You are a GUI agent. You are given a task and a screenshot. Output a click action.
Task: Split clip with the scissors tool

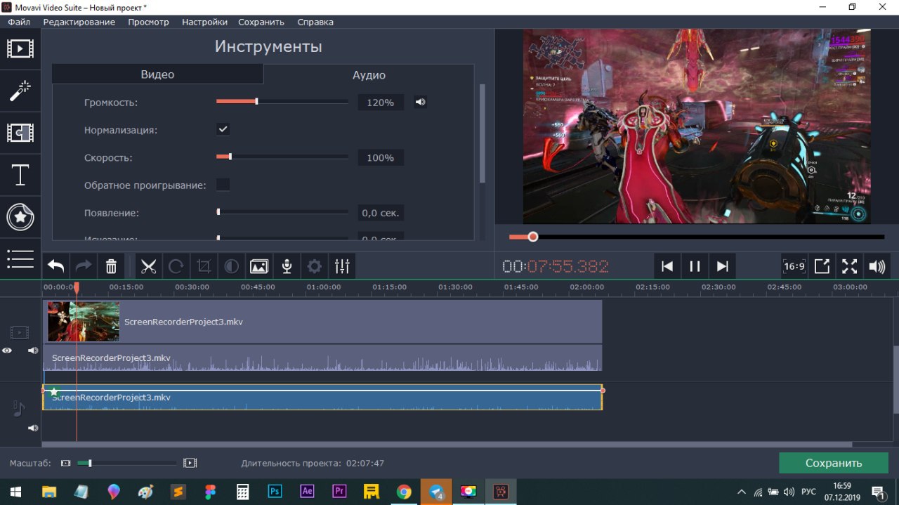point(148,266)
